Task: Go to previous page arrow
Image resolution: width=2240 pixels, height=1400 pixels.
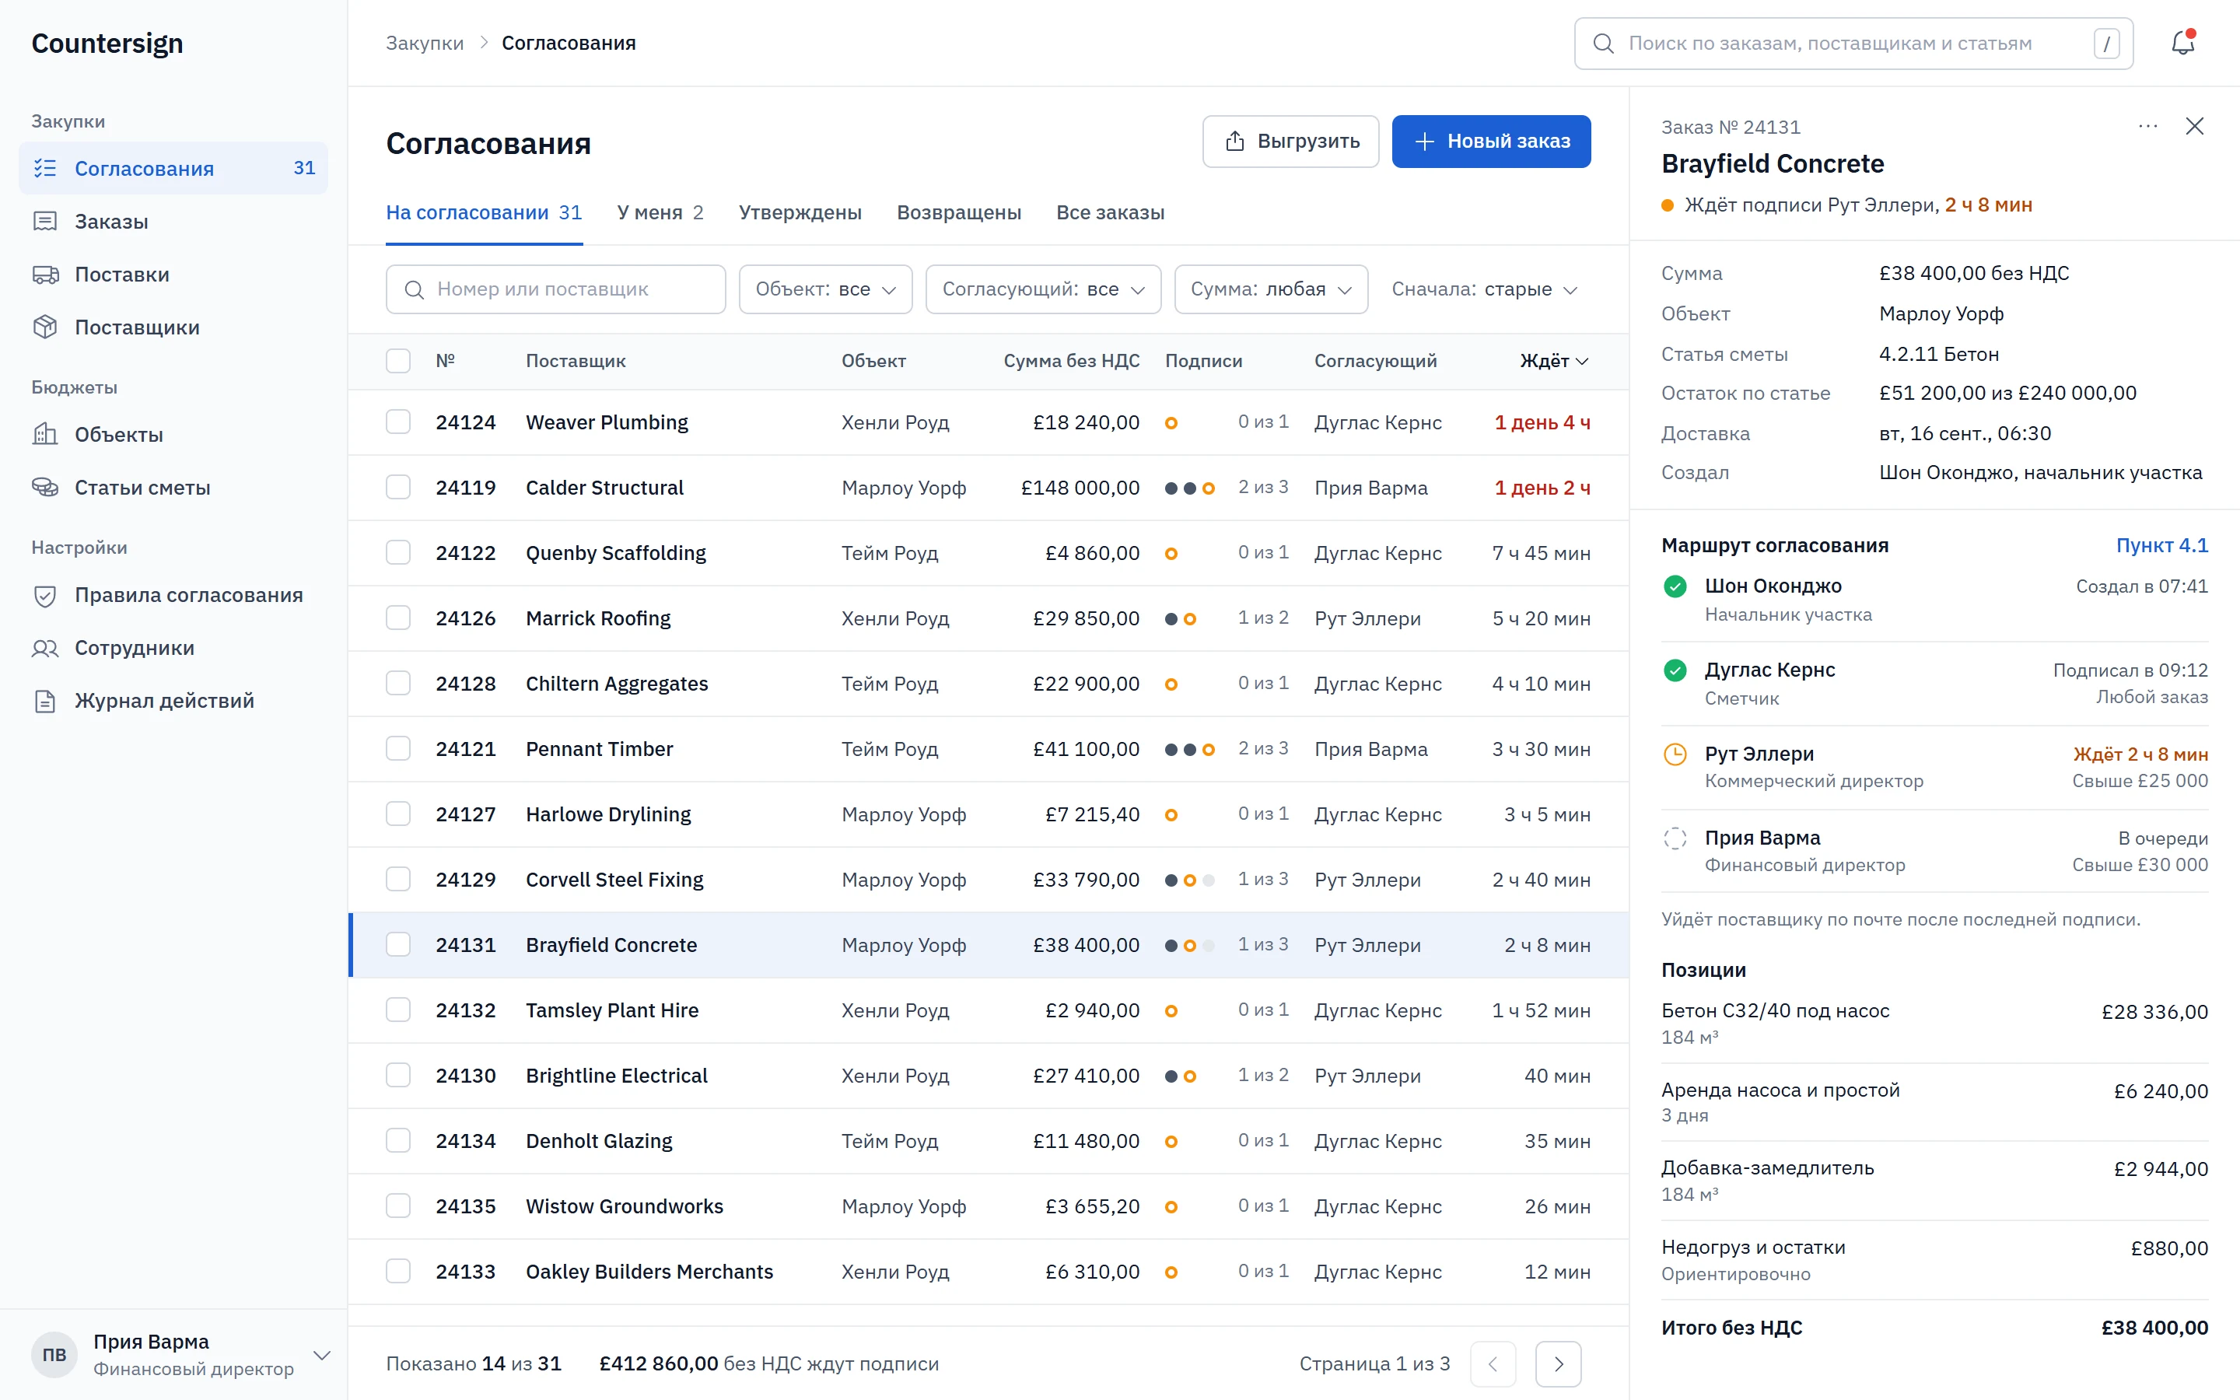Action: (x=1493, y=1363)
